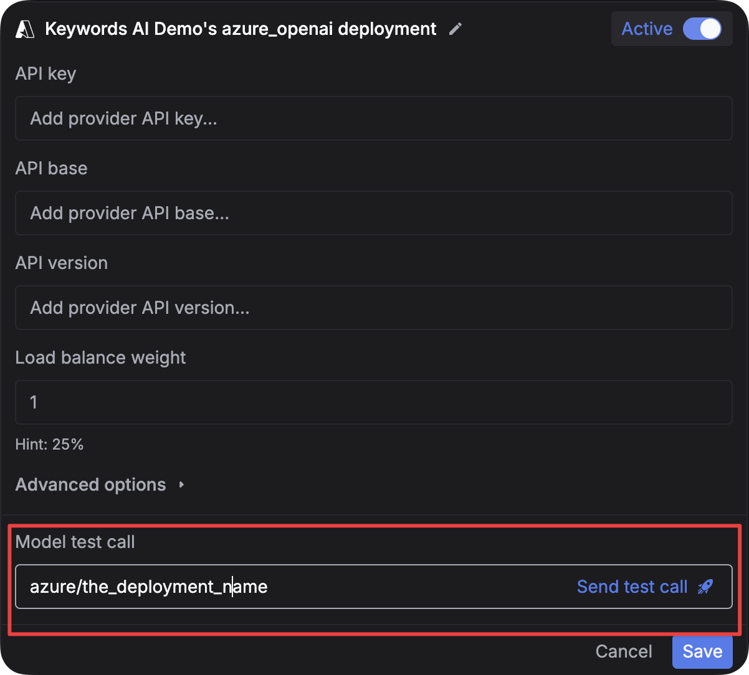Click the 'API base' label
749x675 pixels.
(x=51, y=168)
